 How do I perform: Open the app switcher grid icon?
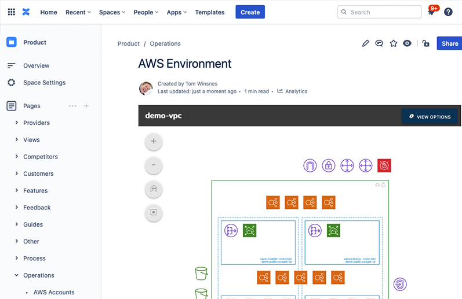[x=11, y=12]
